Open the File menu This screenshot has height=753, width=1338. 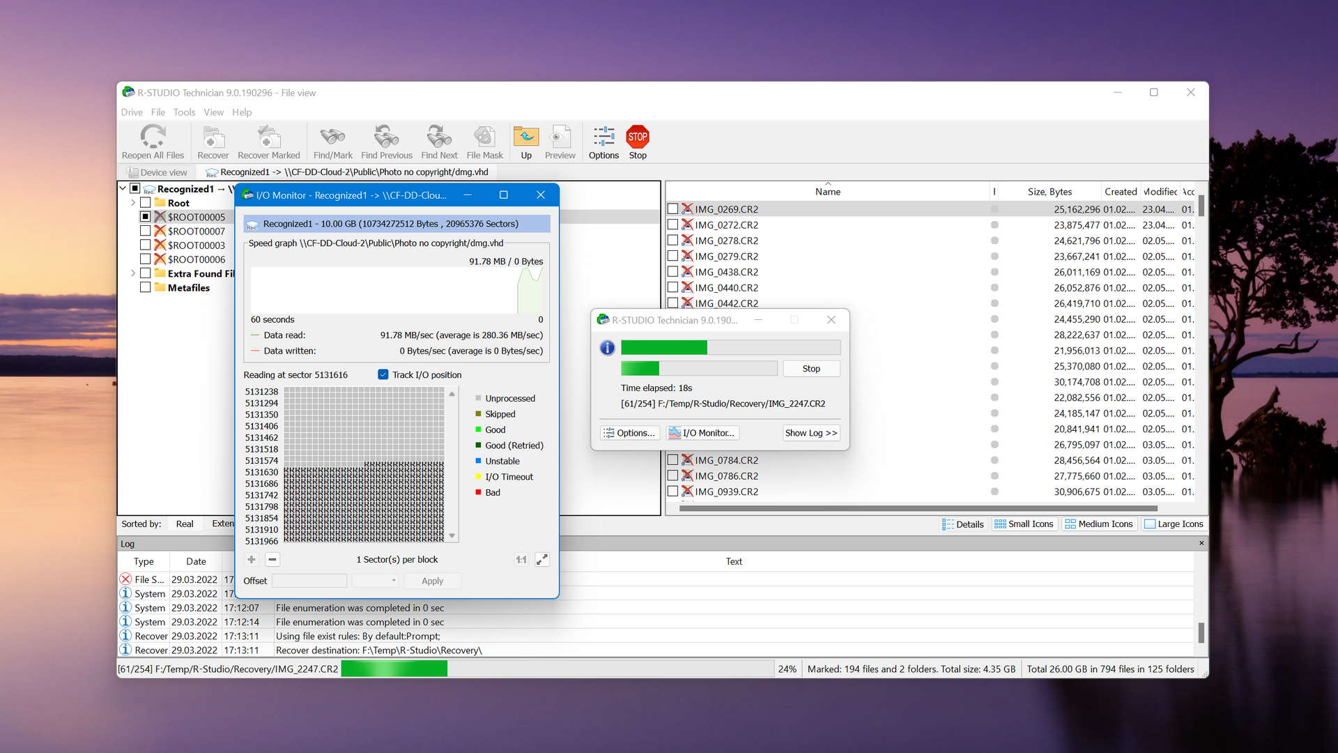point(158,112)
